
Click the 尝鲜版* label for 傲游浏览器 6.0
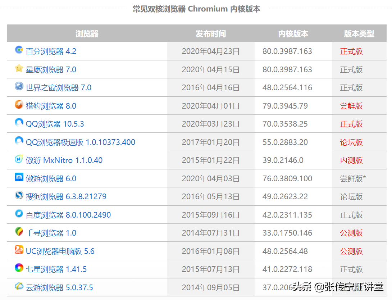(353, 178)
